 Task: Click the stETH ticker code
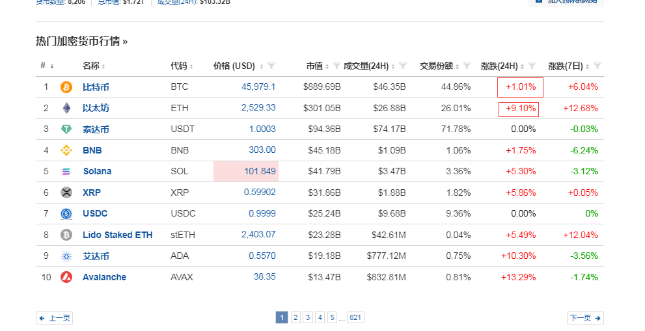(183, 235)
